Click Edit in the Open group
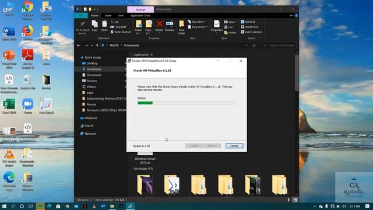The height and width of the screenshot is (210, 373). tap(228, 27)
